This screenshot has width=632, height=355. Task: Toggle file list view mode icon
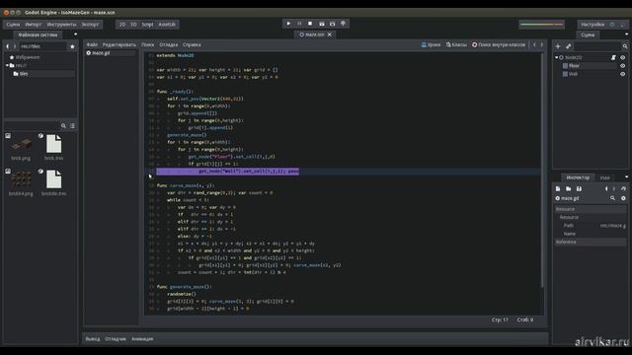pos(72,126)
